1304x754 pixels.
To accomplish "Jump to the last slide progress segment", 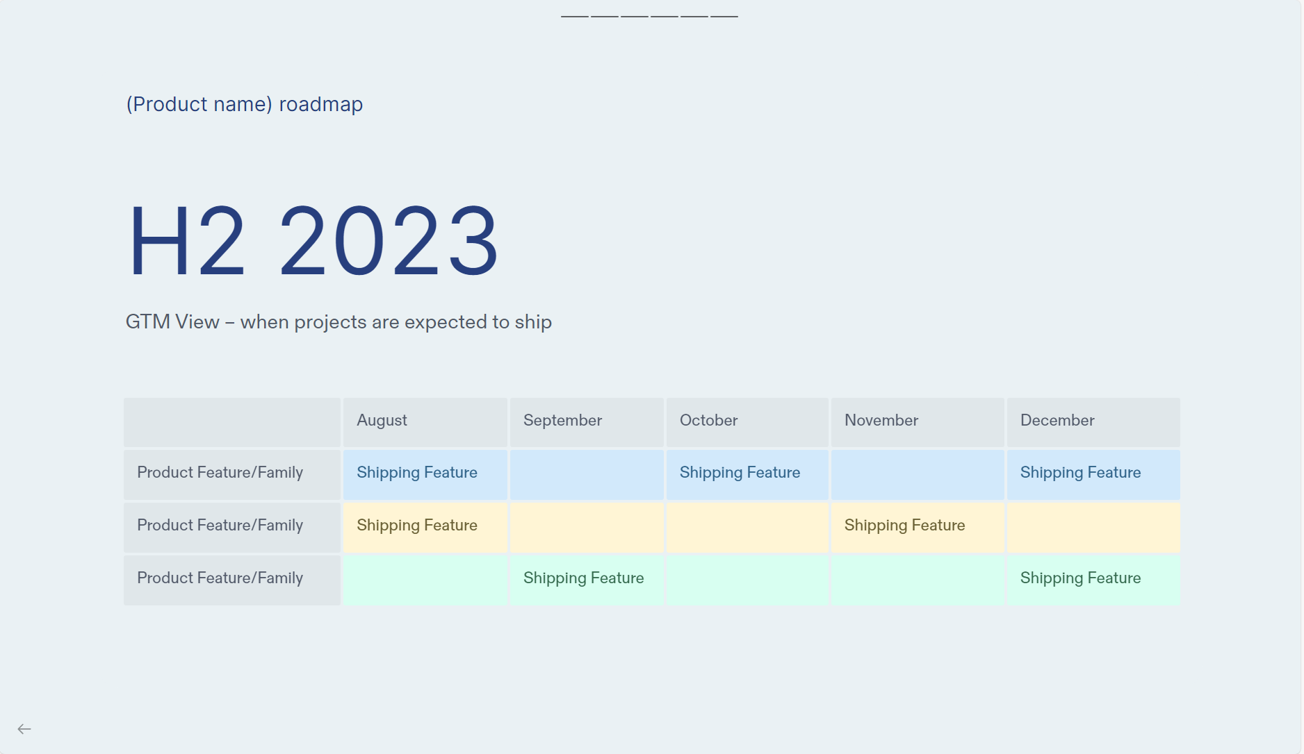I will (x=724, y=16).
